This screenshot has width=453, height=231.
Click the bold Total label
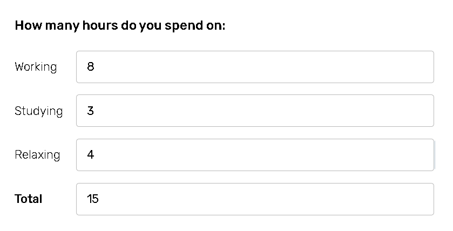coord(29,199)
